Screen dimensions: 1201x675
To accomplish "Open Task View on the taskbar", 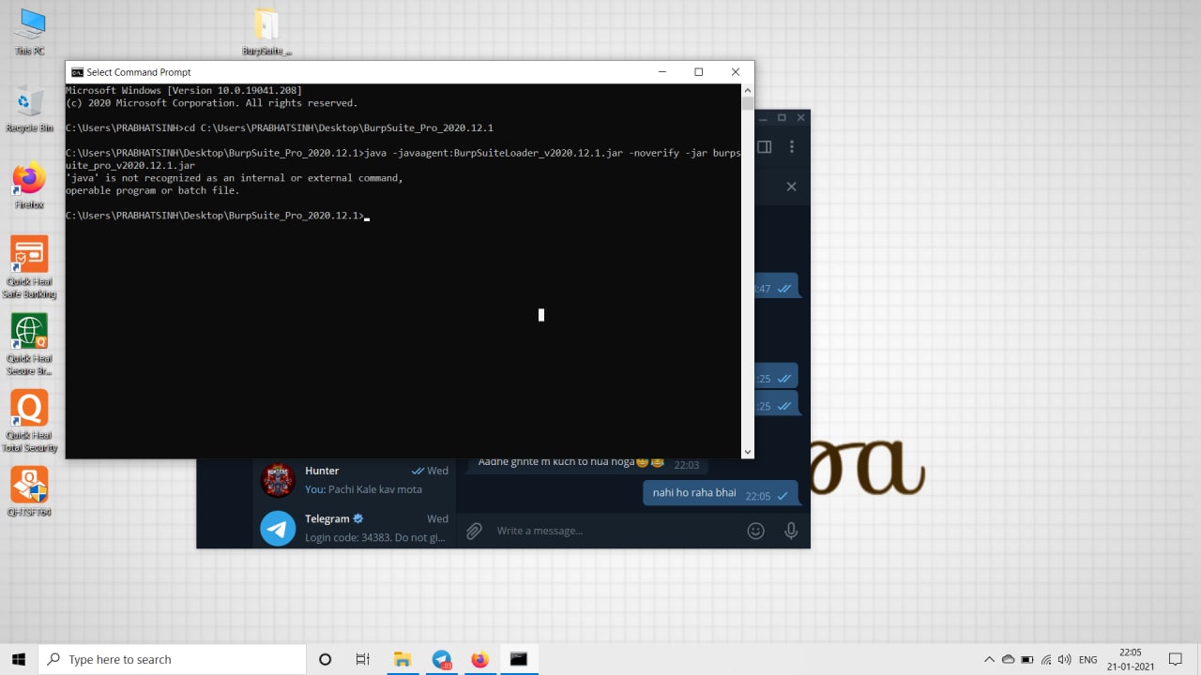I will 363,659.
